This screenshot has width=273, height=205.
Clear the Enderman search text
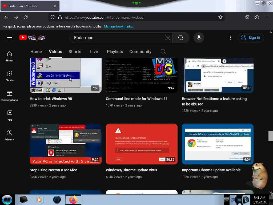[x=168, y=38]
